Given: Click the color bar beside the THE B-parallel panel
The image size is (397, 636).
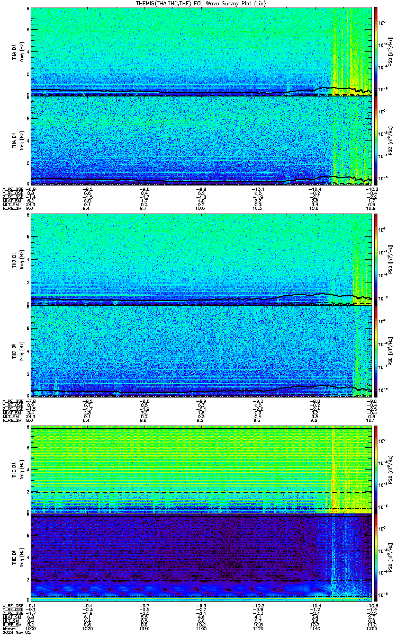Looking at the screenshot, I should (376, 558).
